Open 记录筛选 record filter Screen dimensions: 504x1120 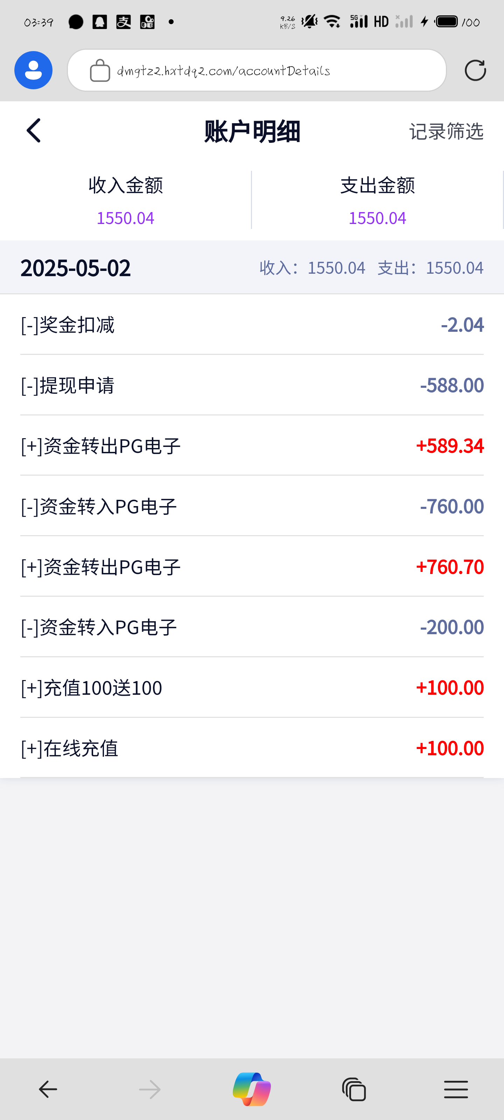click(x=446, y=131)
